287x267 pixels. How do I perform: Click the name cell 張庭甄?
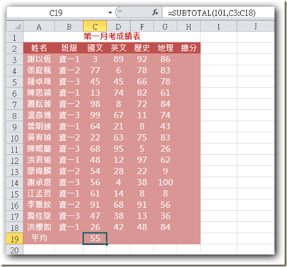click(x=39, y=71)
